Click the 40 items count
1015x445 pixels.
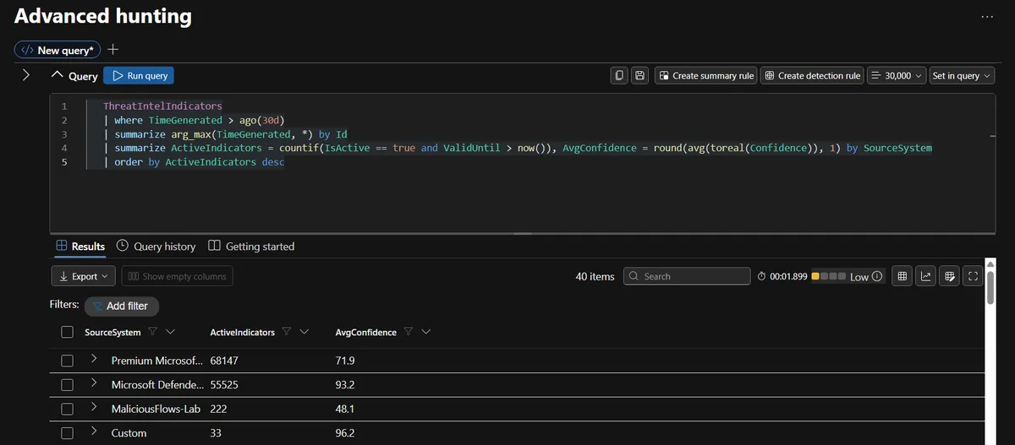[x=595, y=276]
